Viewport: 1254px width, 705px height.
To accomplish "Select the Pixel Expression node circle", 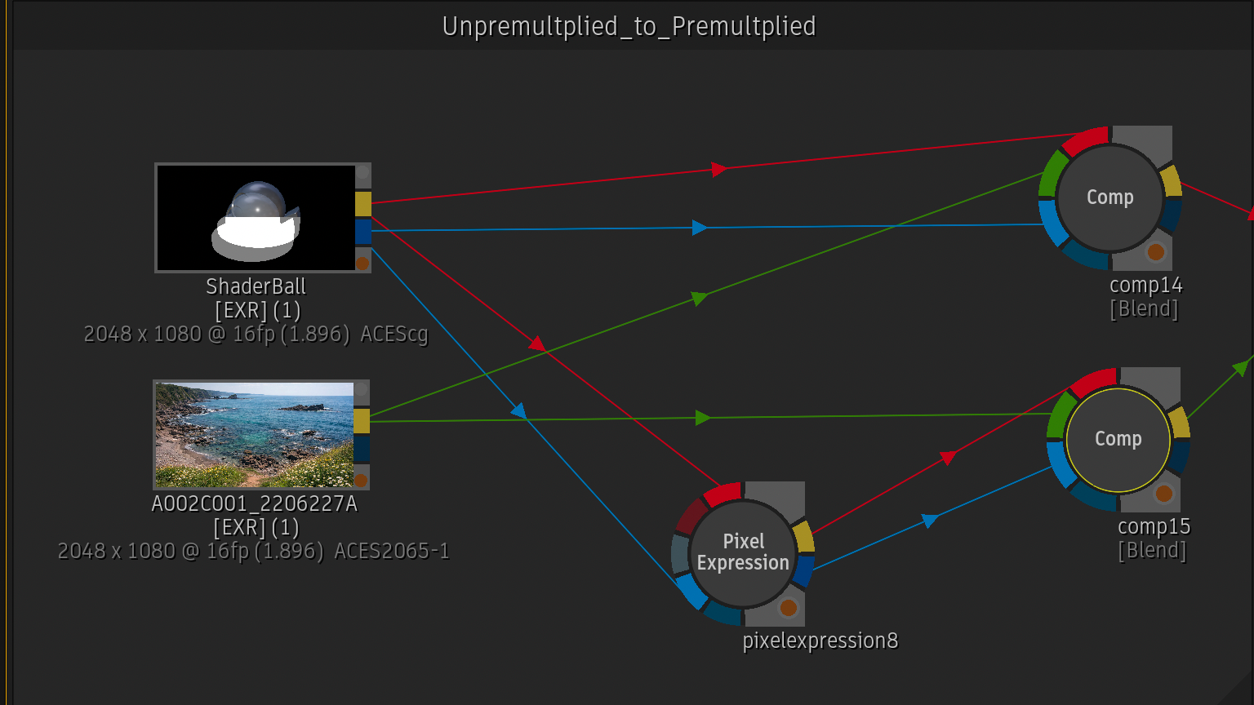I will 743,553.
